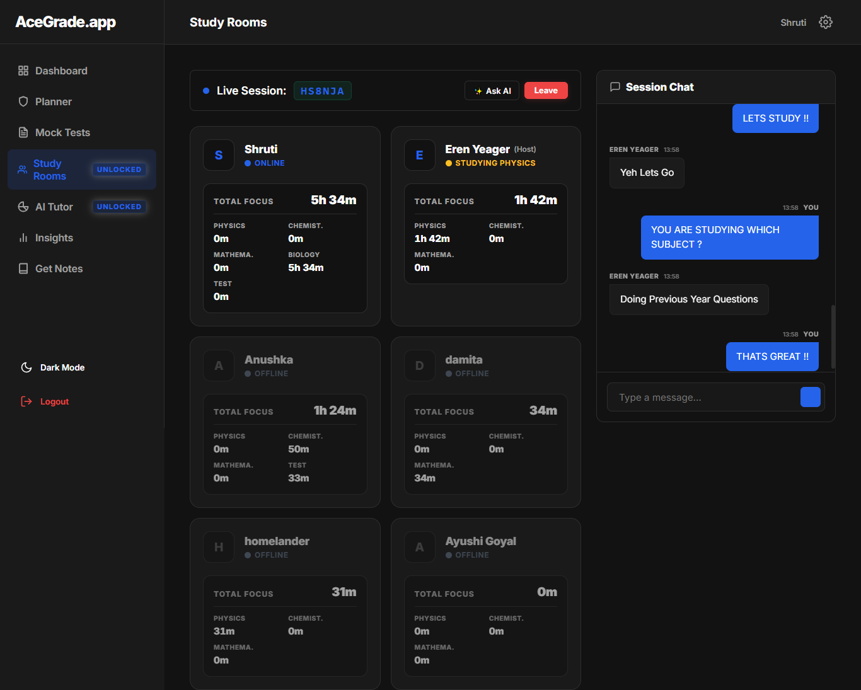Image resolution: width=861 pixels, height=690 pixels.
Task: Click Shruti's online status indicator
Action: point(248,163)
